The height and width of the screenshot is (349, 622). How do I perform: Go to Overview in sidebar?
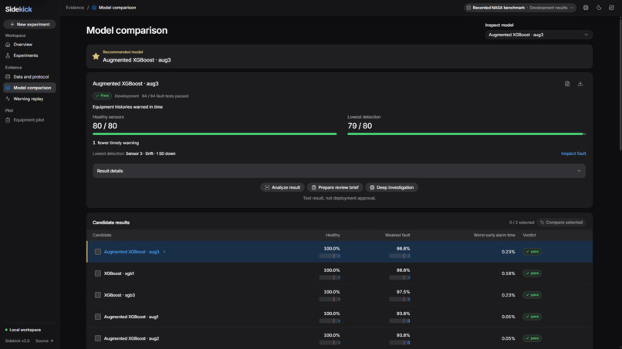click(29, 45)
